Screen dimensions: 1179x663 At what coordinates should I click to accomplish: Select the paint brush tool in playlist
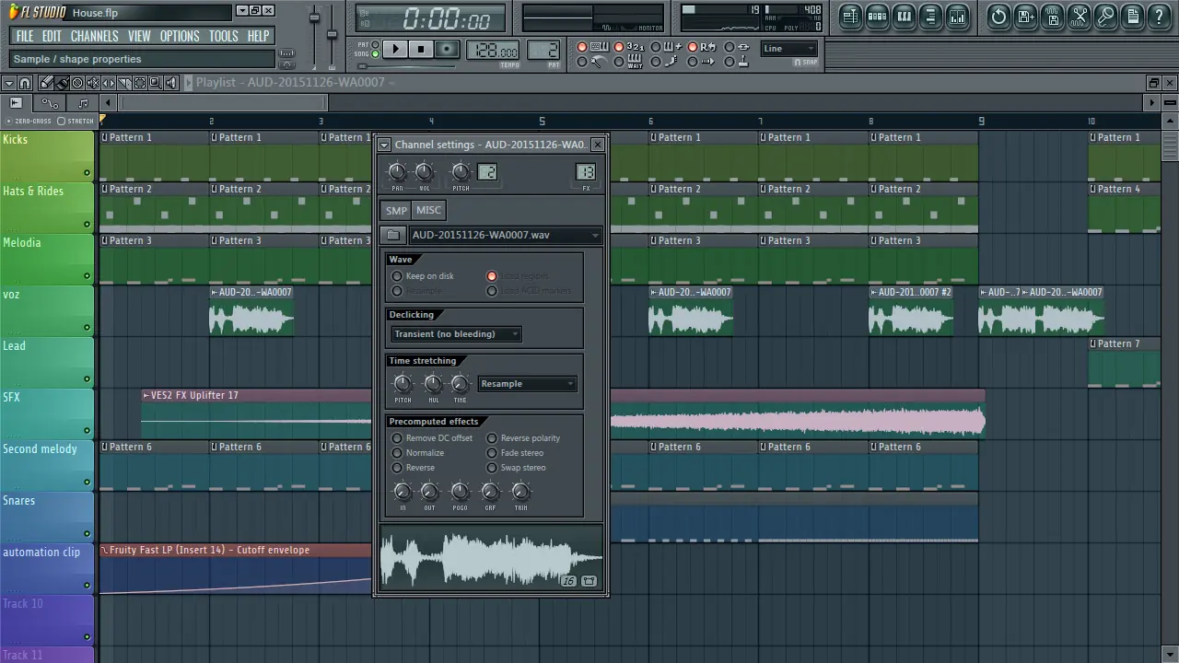pyautogui.click(x=61, y=83)
